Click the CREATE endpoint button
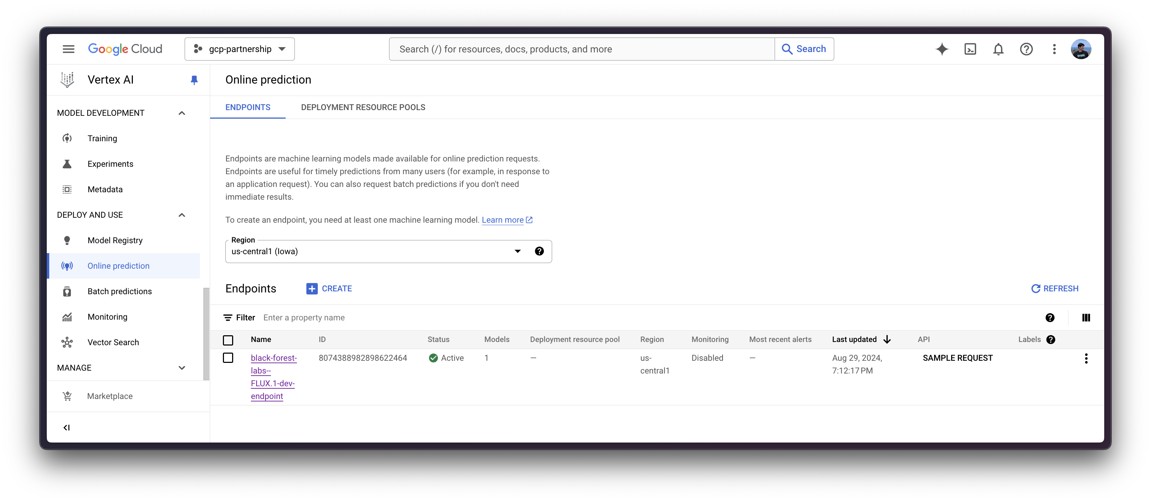Viewport: 1151px width, 502px height. point(330,289)
